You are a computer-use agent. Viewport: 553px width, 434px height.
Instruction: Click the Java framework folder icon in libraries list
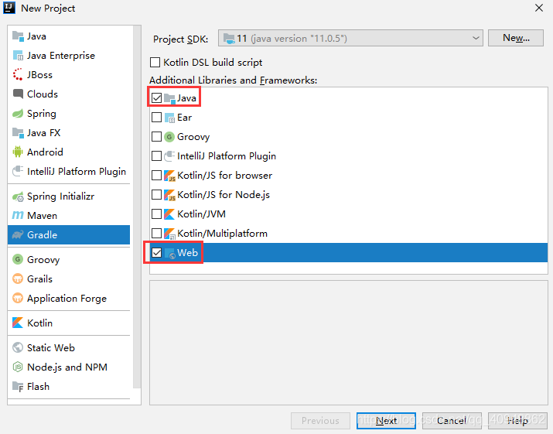tap(169, 98)
